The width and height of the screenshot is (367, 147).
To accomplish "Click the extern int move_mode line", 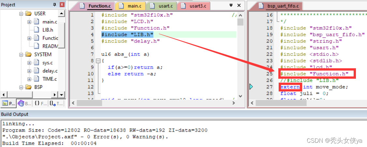I will (314, 87).
